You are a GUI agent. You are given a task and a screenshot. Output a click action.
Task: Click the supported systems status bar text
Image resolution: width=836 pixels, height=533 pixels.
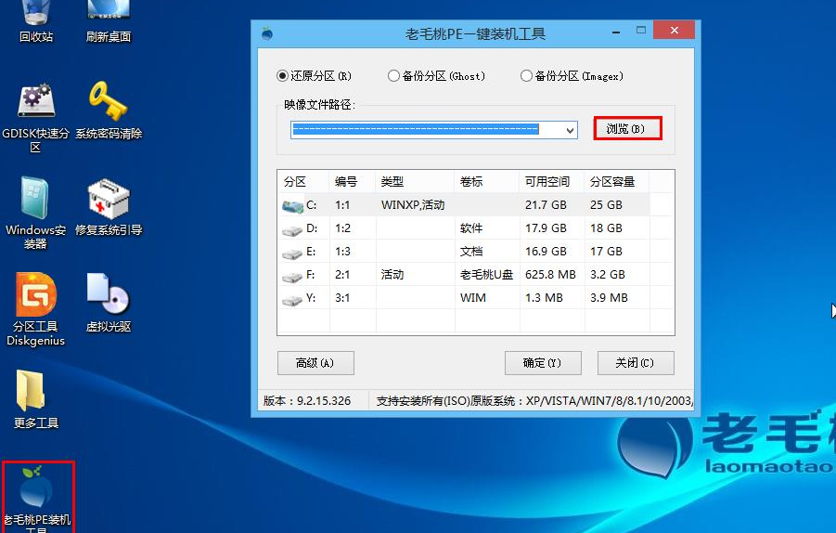(534, 401)
